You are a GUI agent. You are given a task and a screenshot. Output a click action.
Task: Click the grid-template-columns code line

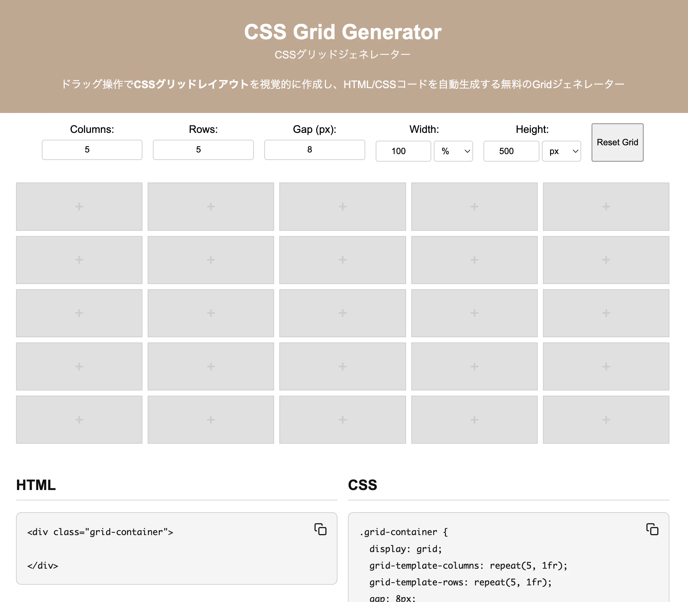tap(468, 566)
